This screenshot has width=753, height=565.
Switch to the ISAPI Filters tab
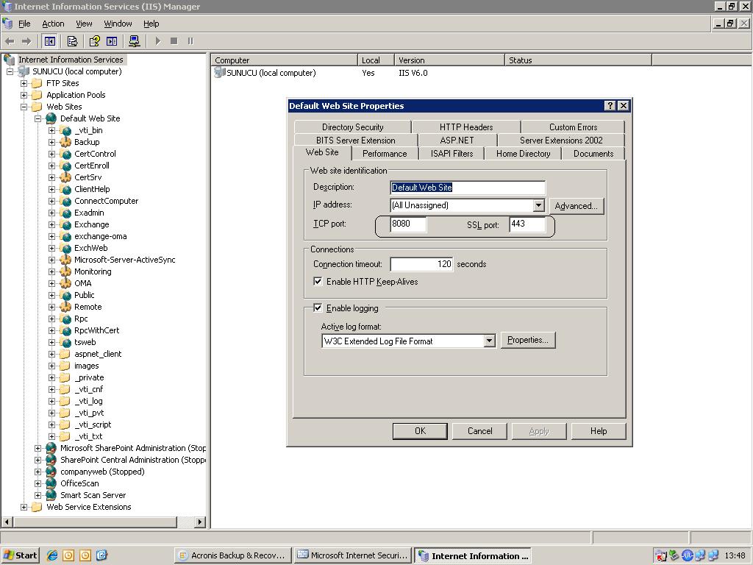pos(452,153)
